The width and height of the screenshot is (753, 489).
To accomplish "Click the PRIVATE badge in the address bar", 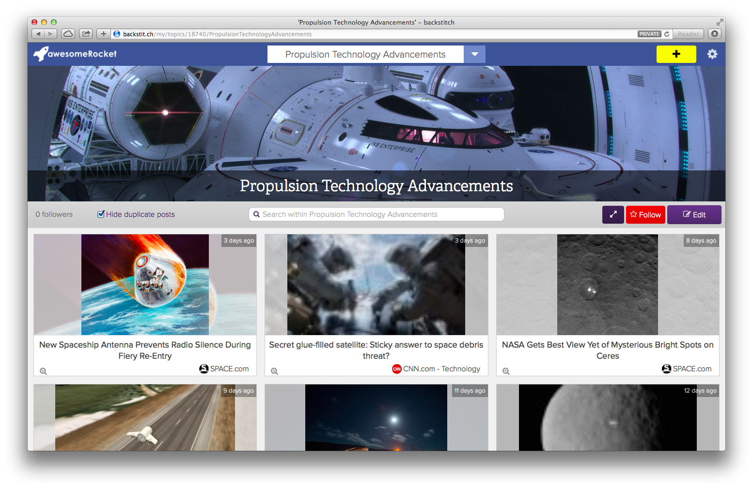I will (649, 34).
